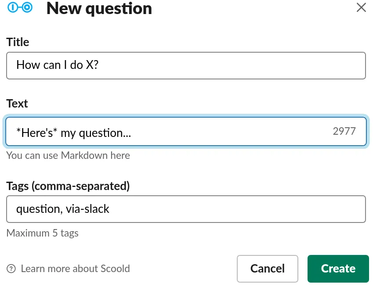Click the Title field label
The height and width of the screenshot is (287, 373).
pyautogui.click(x=18, y=42)
